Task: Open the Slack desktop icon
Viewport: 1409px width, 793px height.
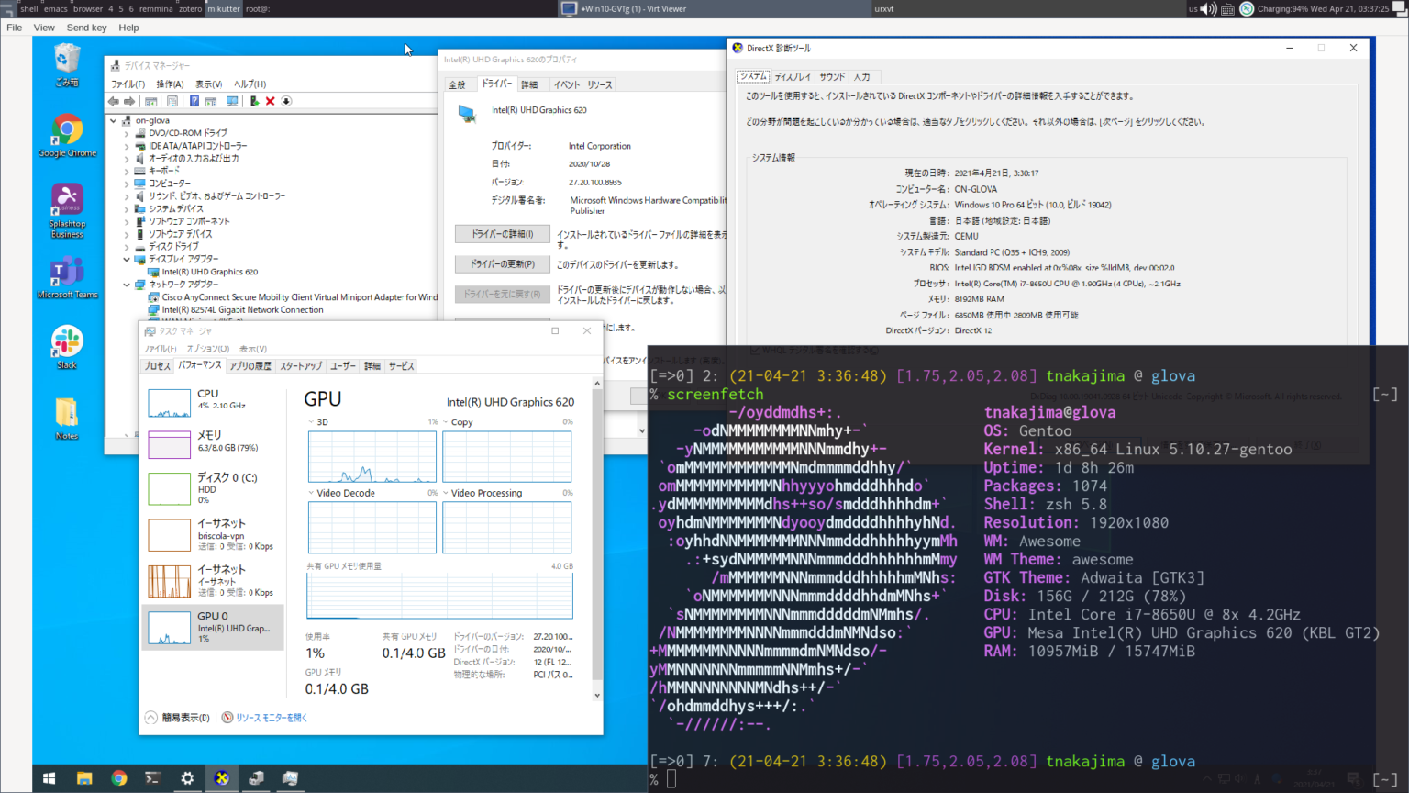Action: [x=67, y=348]
